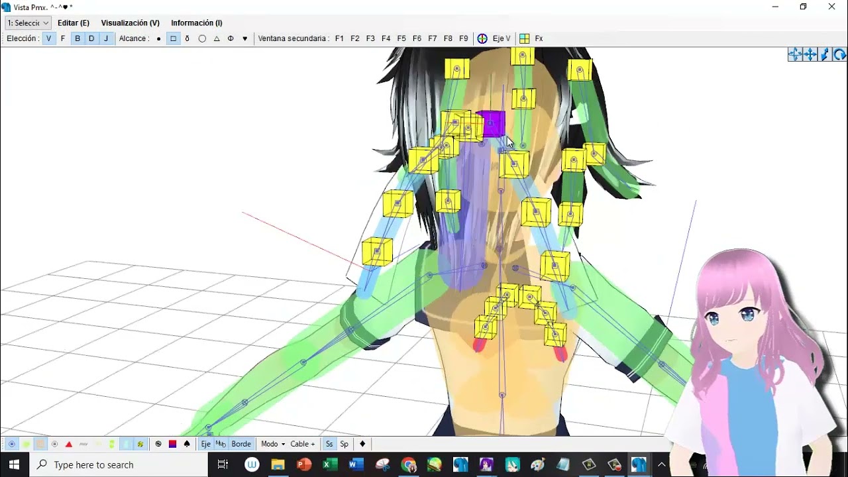Open secondary window F1
Screen dimensions: 848x477
[339, 38]
